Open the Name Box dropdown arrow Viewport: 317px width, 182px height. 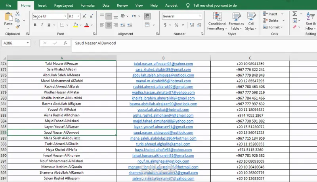coord(28,43)
